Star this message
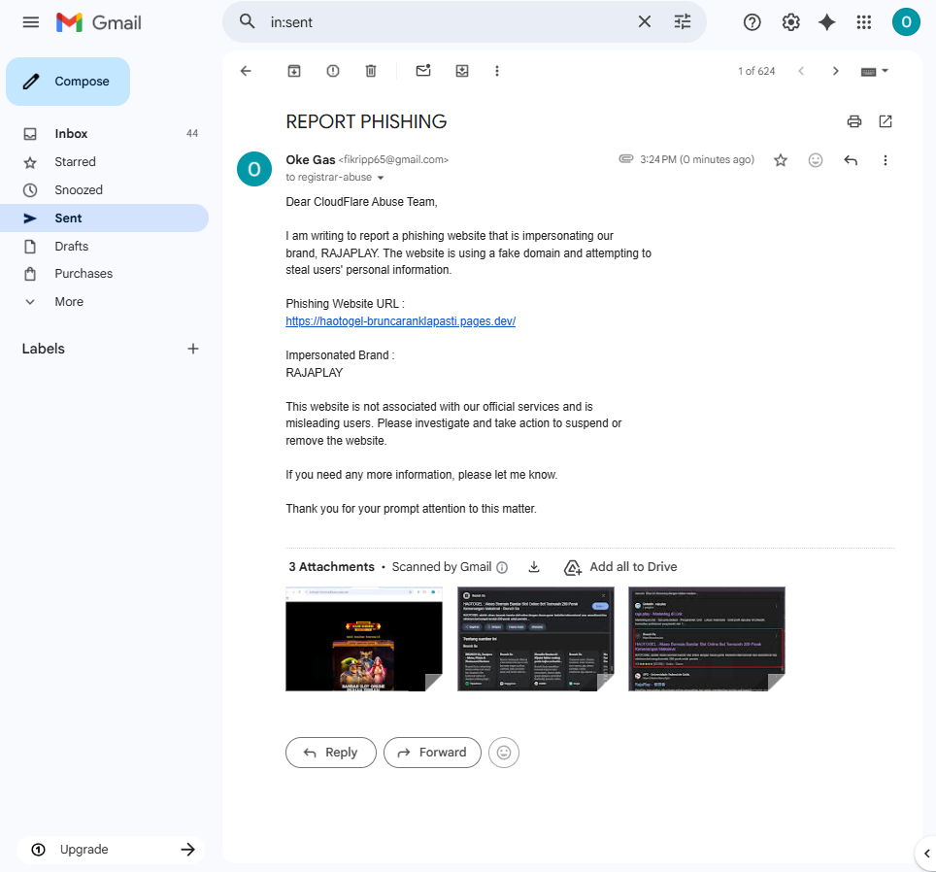The image size is (936, 872). (781, 160)
